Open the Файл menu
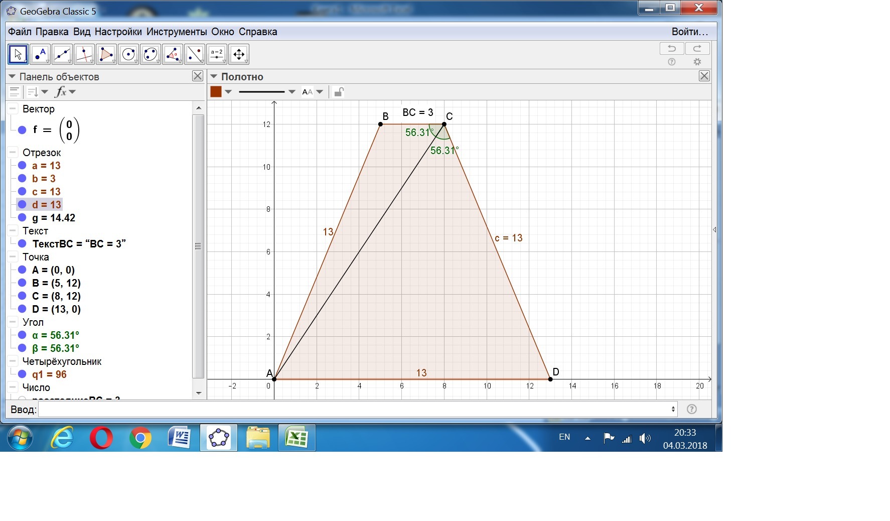 pyautogui.click(x=20, y=32)
